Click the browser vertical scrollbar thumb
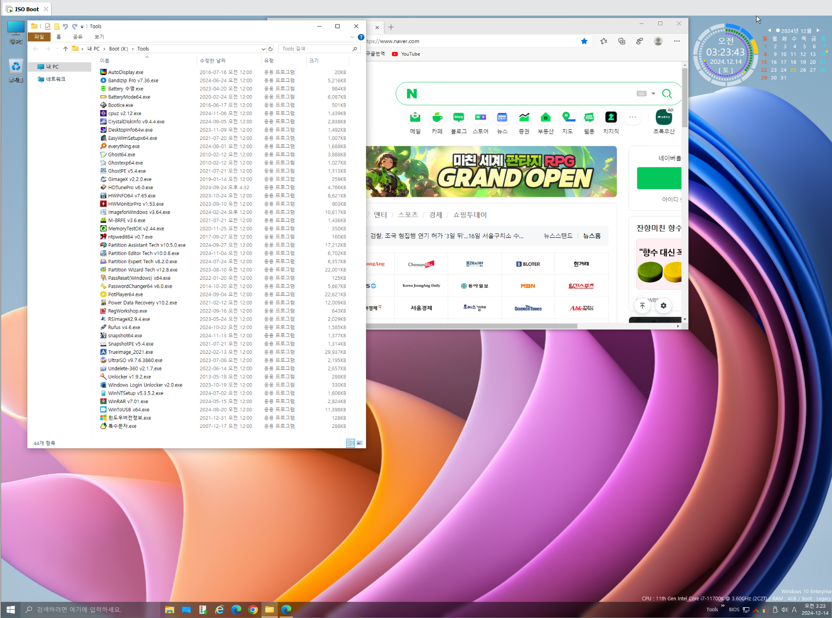The height and width of the screenshot is (618, 832). coord(685,97)
